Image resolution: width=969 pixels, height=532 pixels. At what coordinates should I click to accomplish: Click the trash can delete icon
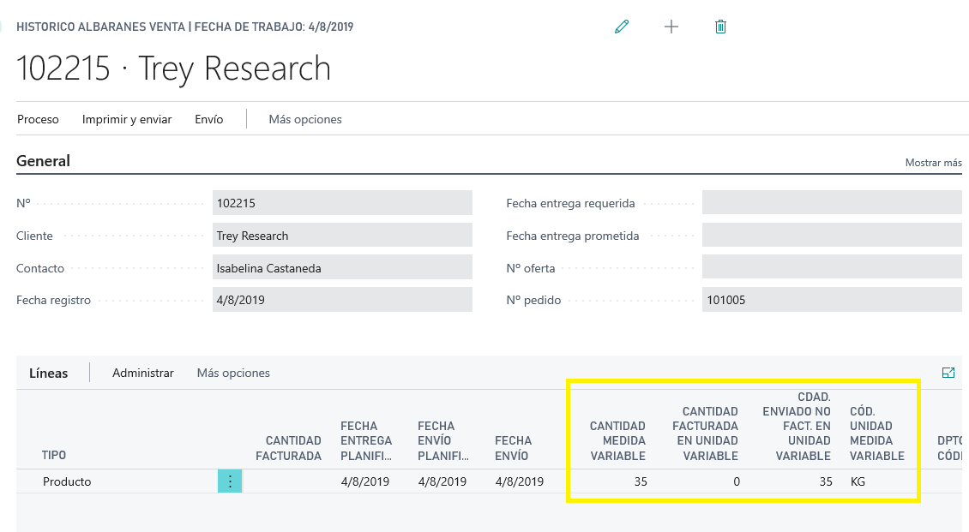coord(720,27)
